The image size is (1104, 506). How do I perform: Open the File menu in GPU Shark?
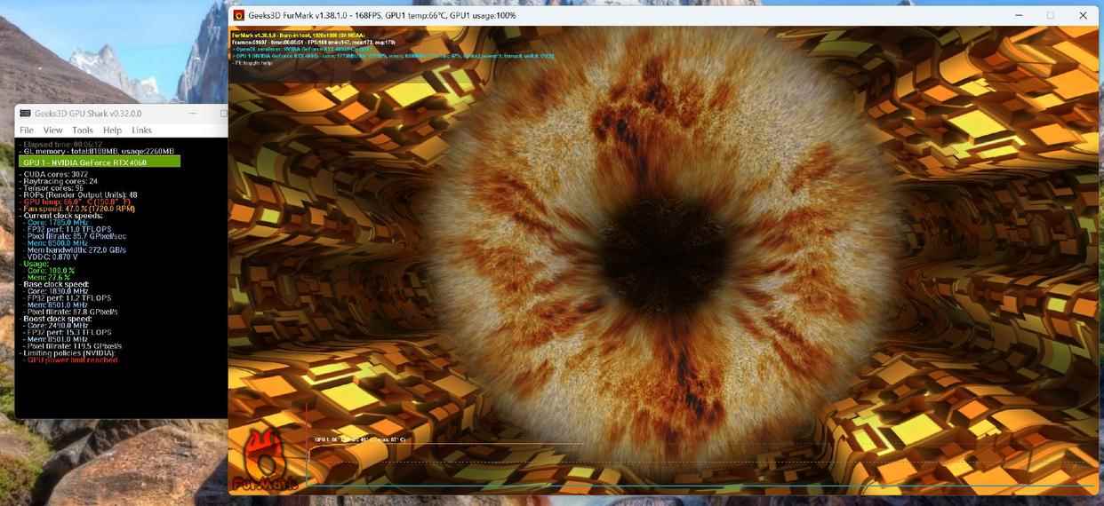[27, 130]
